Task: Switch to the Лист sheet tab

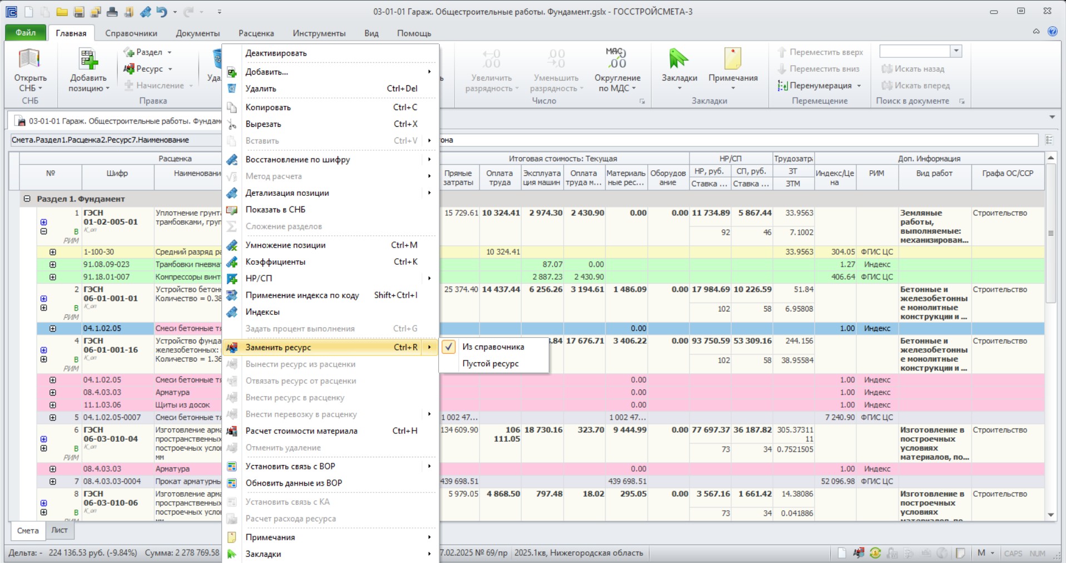Action: click(x=60, y=530)
